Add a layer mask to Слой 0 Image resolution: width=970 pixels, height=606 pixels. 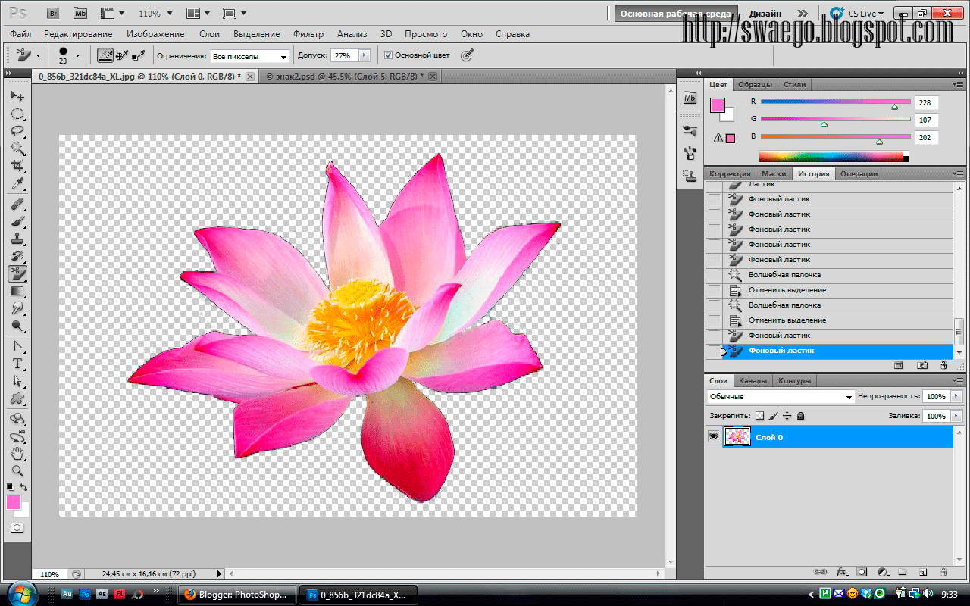(862, 572)
